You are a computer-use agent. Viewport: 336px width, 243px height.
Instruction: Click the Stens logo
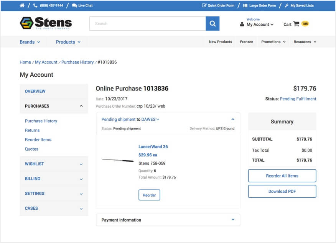pyautogui.click(x=46, y=23)
